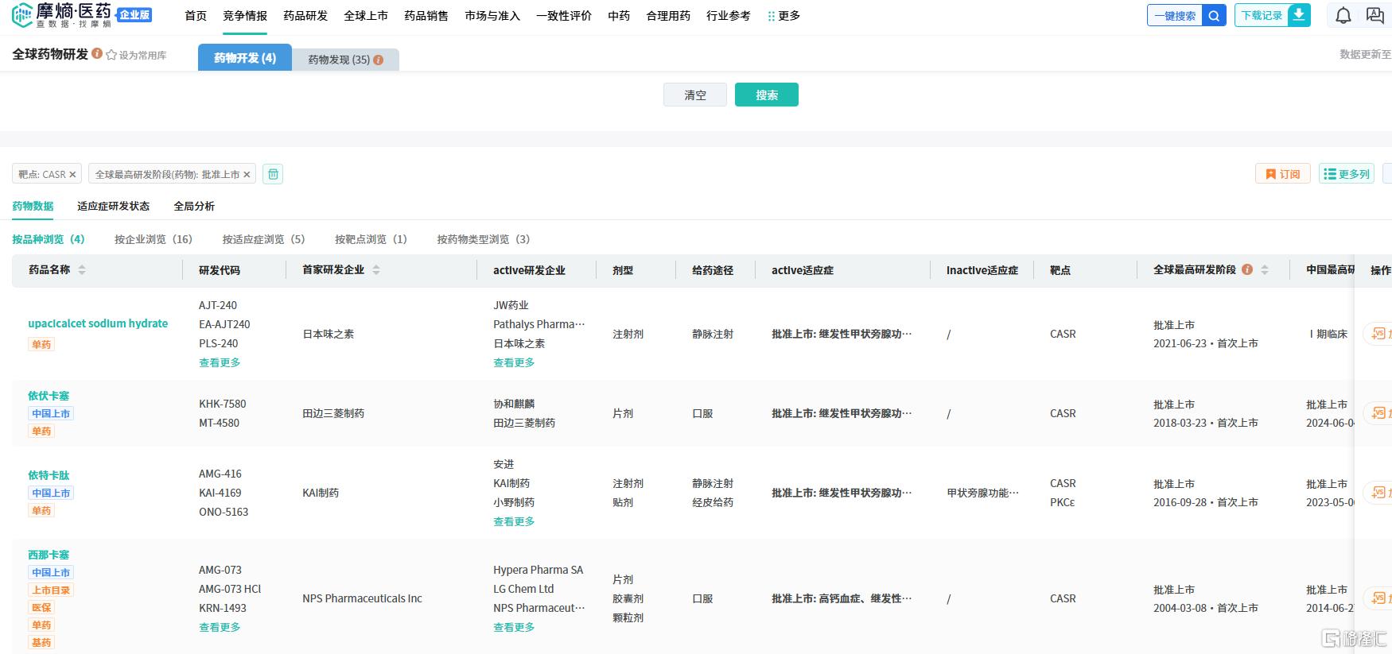Screen dimensions: 1392x654
Task: Open the feedback message icon in header
Action: point(1375,16)
